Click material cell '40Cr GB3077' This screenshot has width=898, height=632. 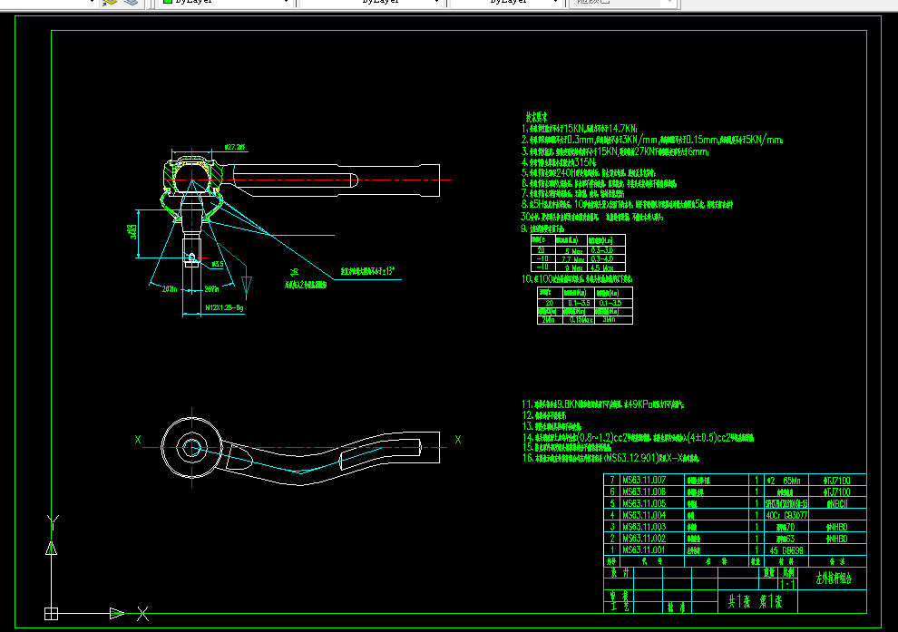pos(786,515)
